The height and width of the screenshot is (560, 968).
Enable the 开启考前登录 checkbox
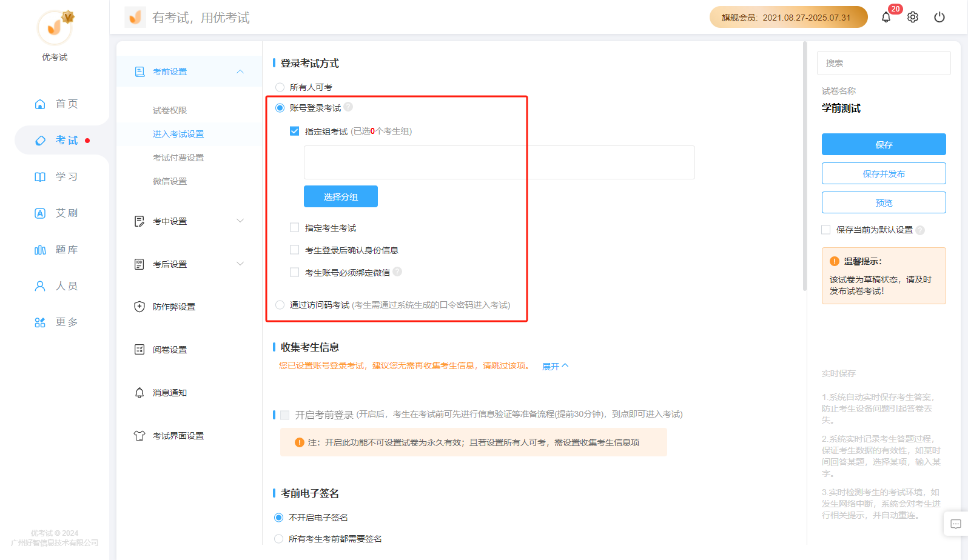(284, 415)
